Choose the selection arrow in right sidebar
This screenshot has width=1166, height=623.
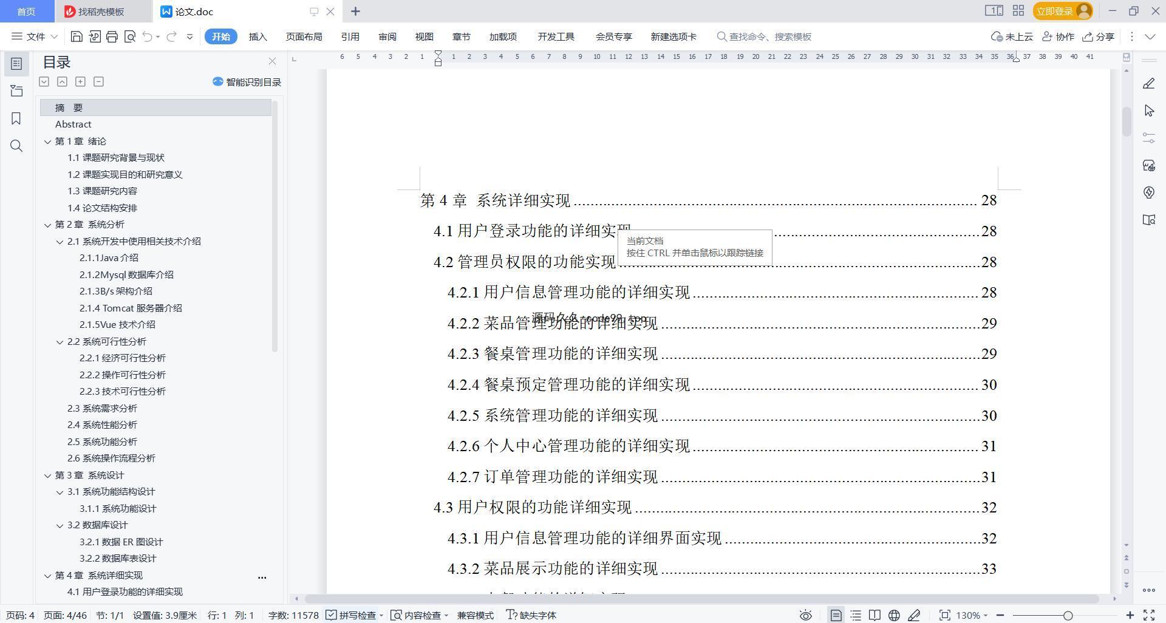point(1148,111)
